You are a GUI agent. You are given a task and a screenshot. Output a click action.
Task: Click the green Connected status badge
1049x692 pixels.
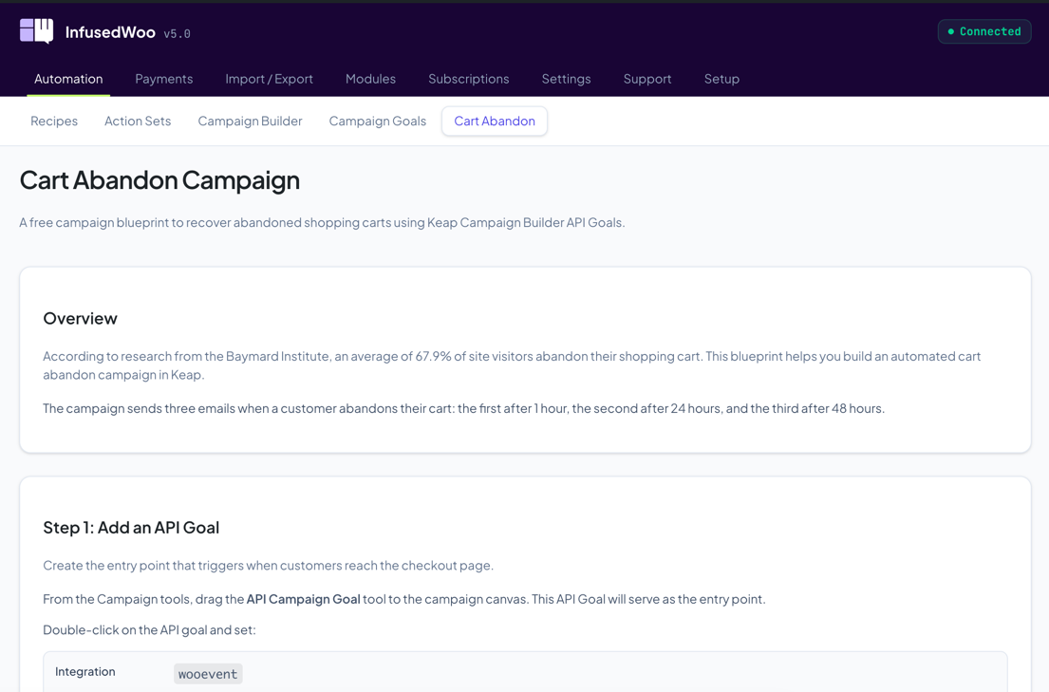pyautogui.click(x=983, y=31)
